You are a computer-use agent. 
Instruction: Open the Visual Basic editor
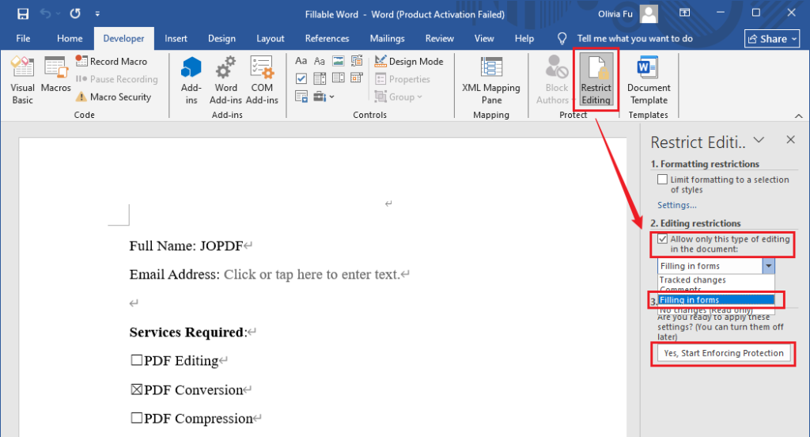coord(22,80)
